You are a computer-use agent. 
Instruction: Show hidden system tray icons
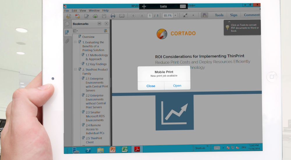223,148
